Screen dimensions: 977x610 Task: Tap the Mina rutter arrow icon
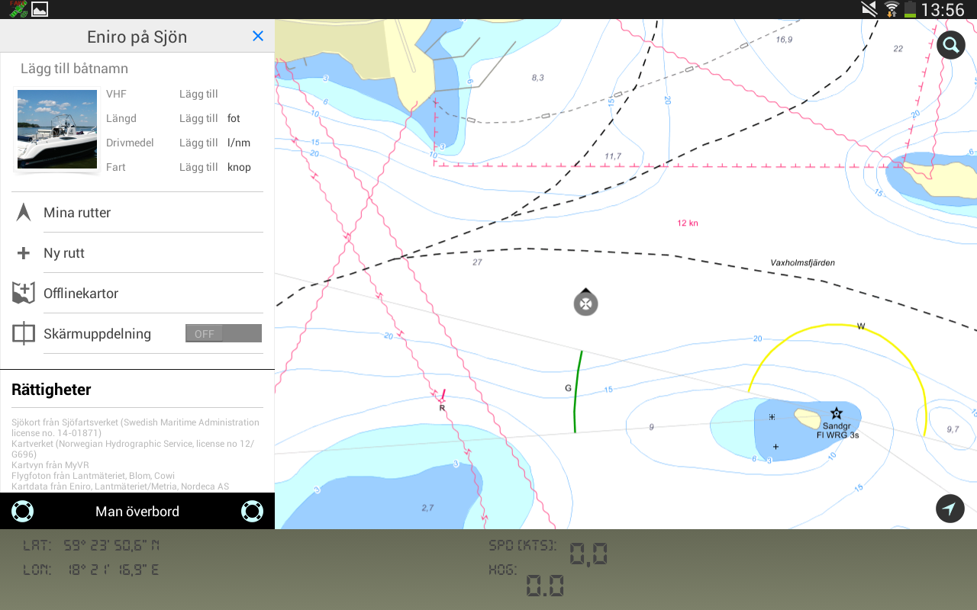24,212
